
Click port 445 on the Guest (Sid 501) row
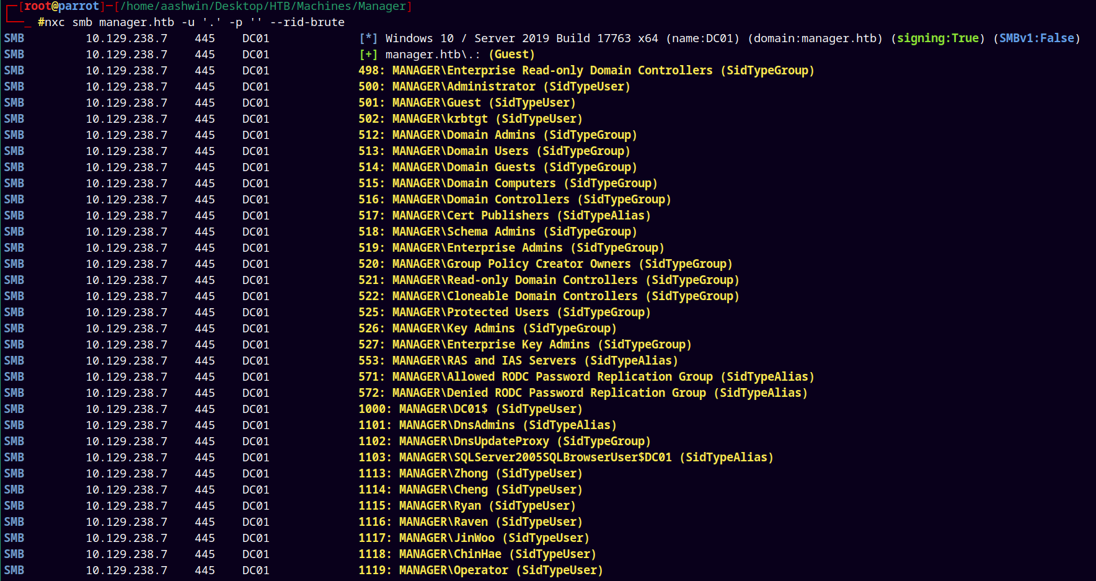pyautogui.click(x=205, y=103)
